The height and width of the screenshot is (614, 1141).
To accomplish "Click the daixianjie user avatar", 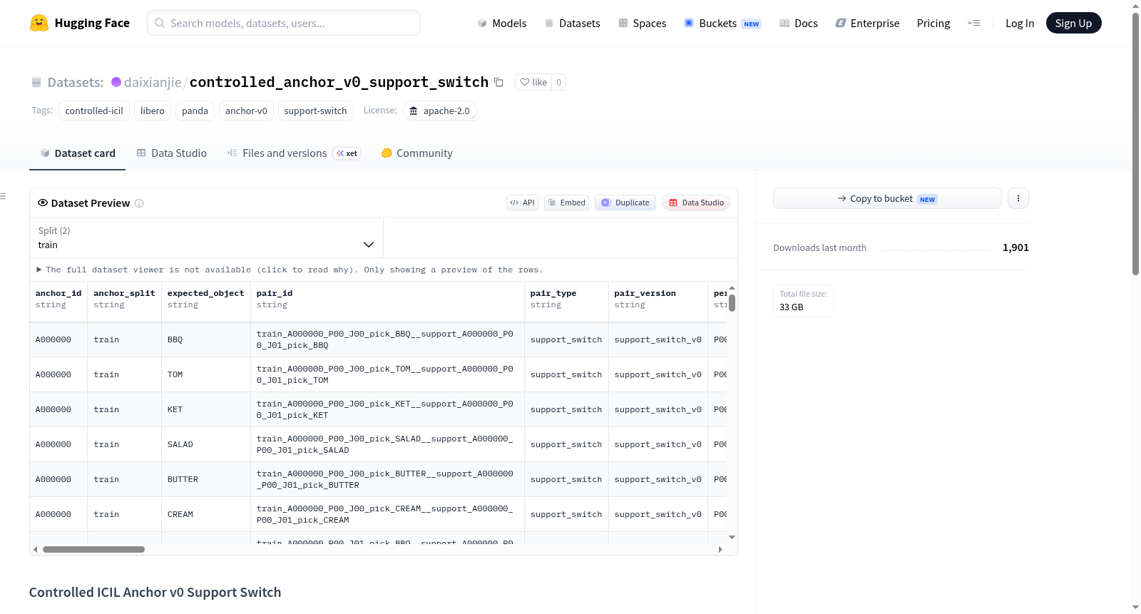I will [x=116, y=82].
